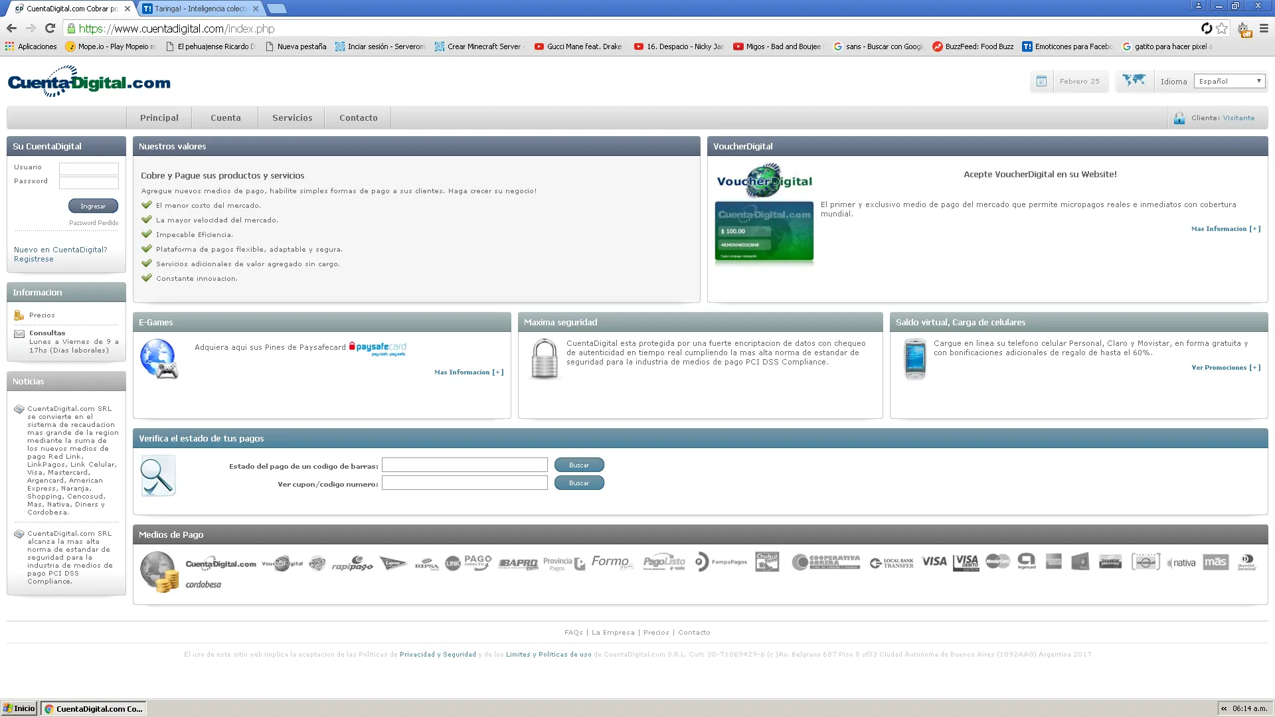Open the BuzzFeed: Food Buzz bookmark
1275x717 pixels.
click(973, 46)
